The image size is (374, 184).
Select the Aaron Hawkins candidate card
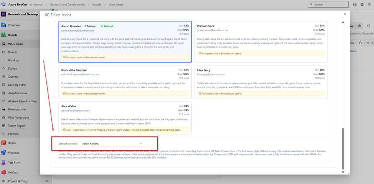(x=125, y=42)
